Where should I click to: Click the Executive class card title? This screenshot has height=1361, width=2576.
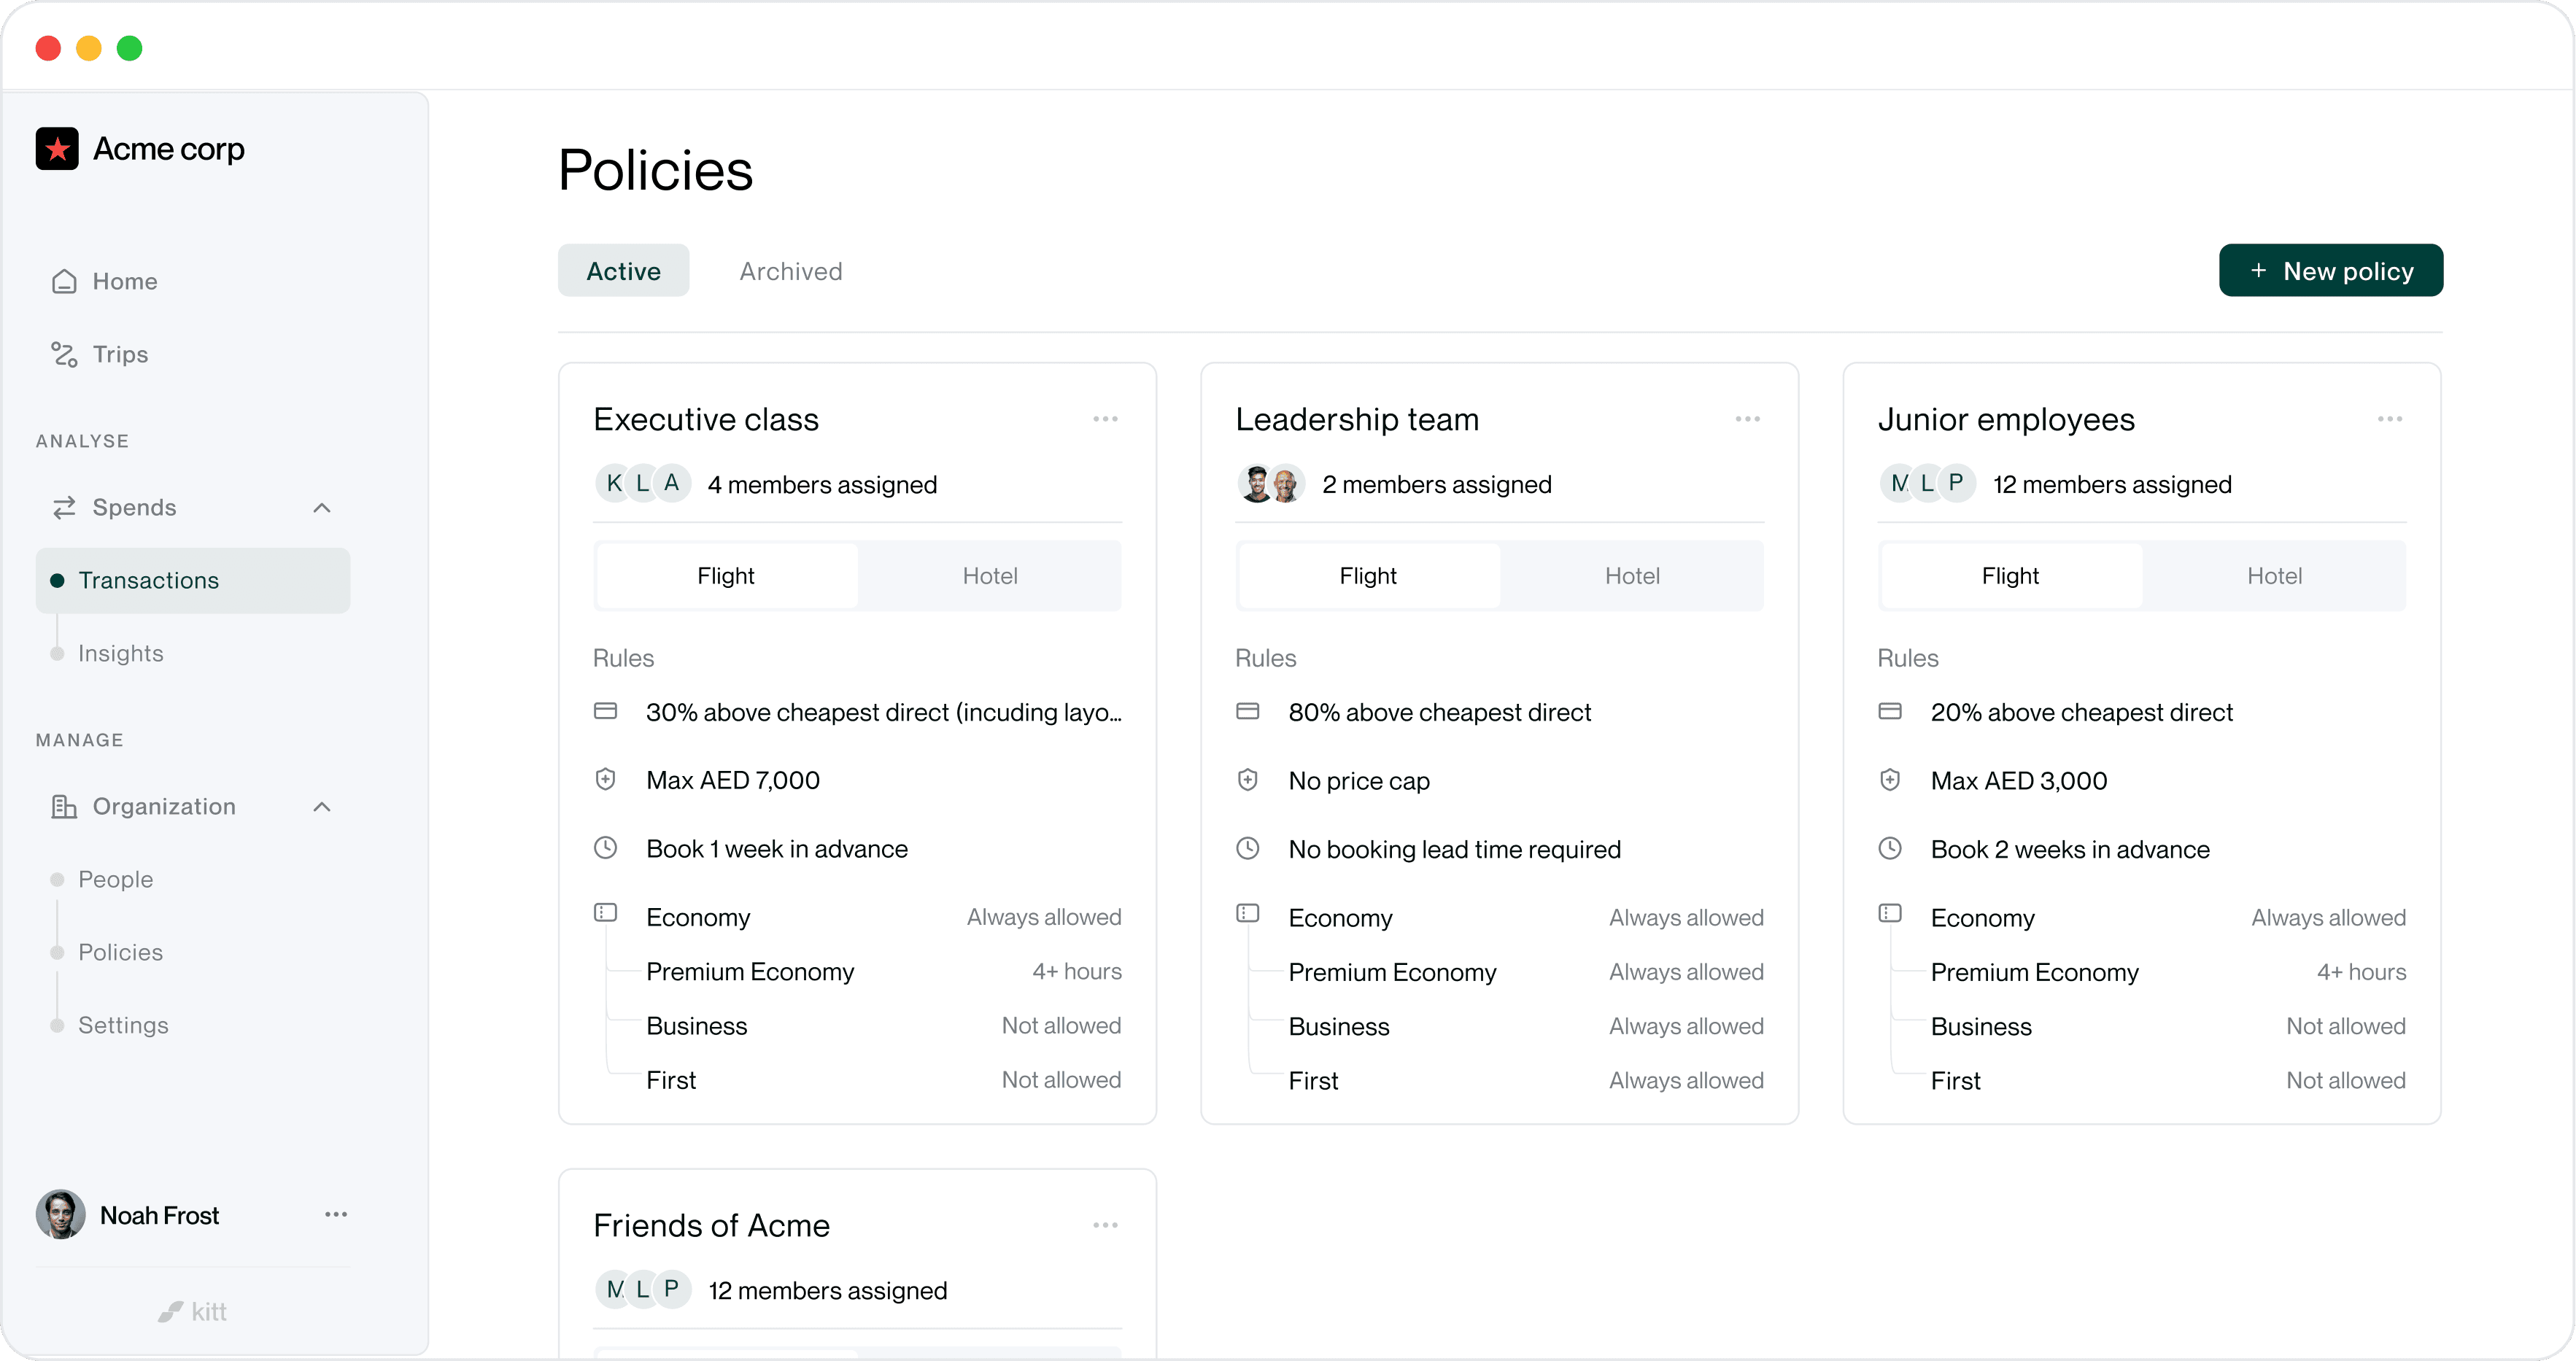point(706,420)
